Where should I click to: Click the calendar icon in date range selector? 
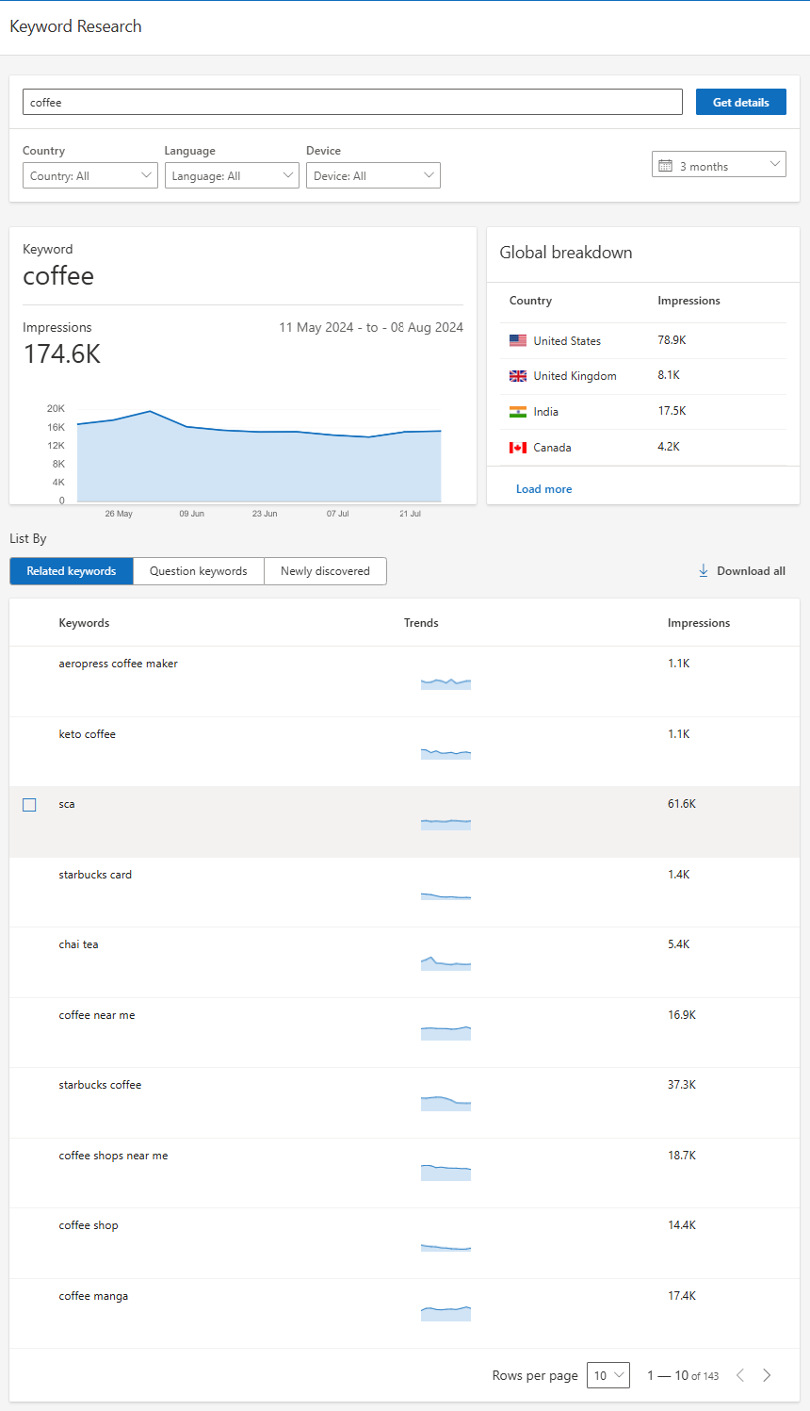coord(665,166)
